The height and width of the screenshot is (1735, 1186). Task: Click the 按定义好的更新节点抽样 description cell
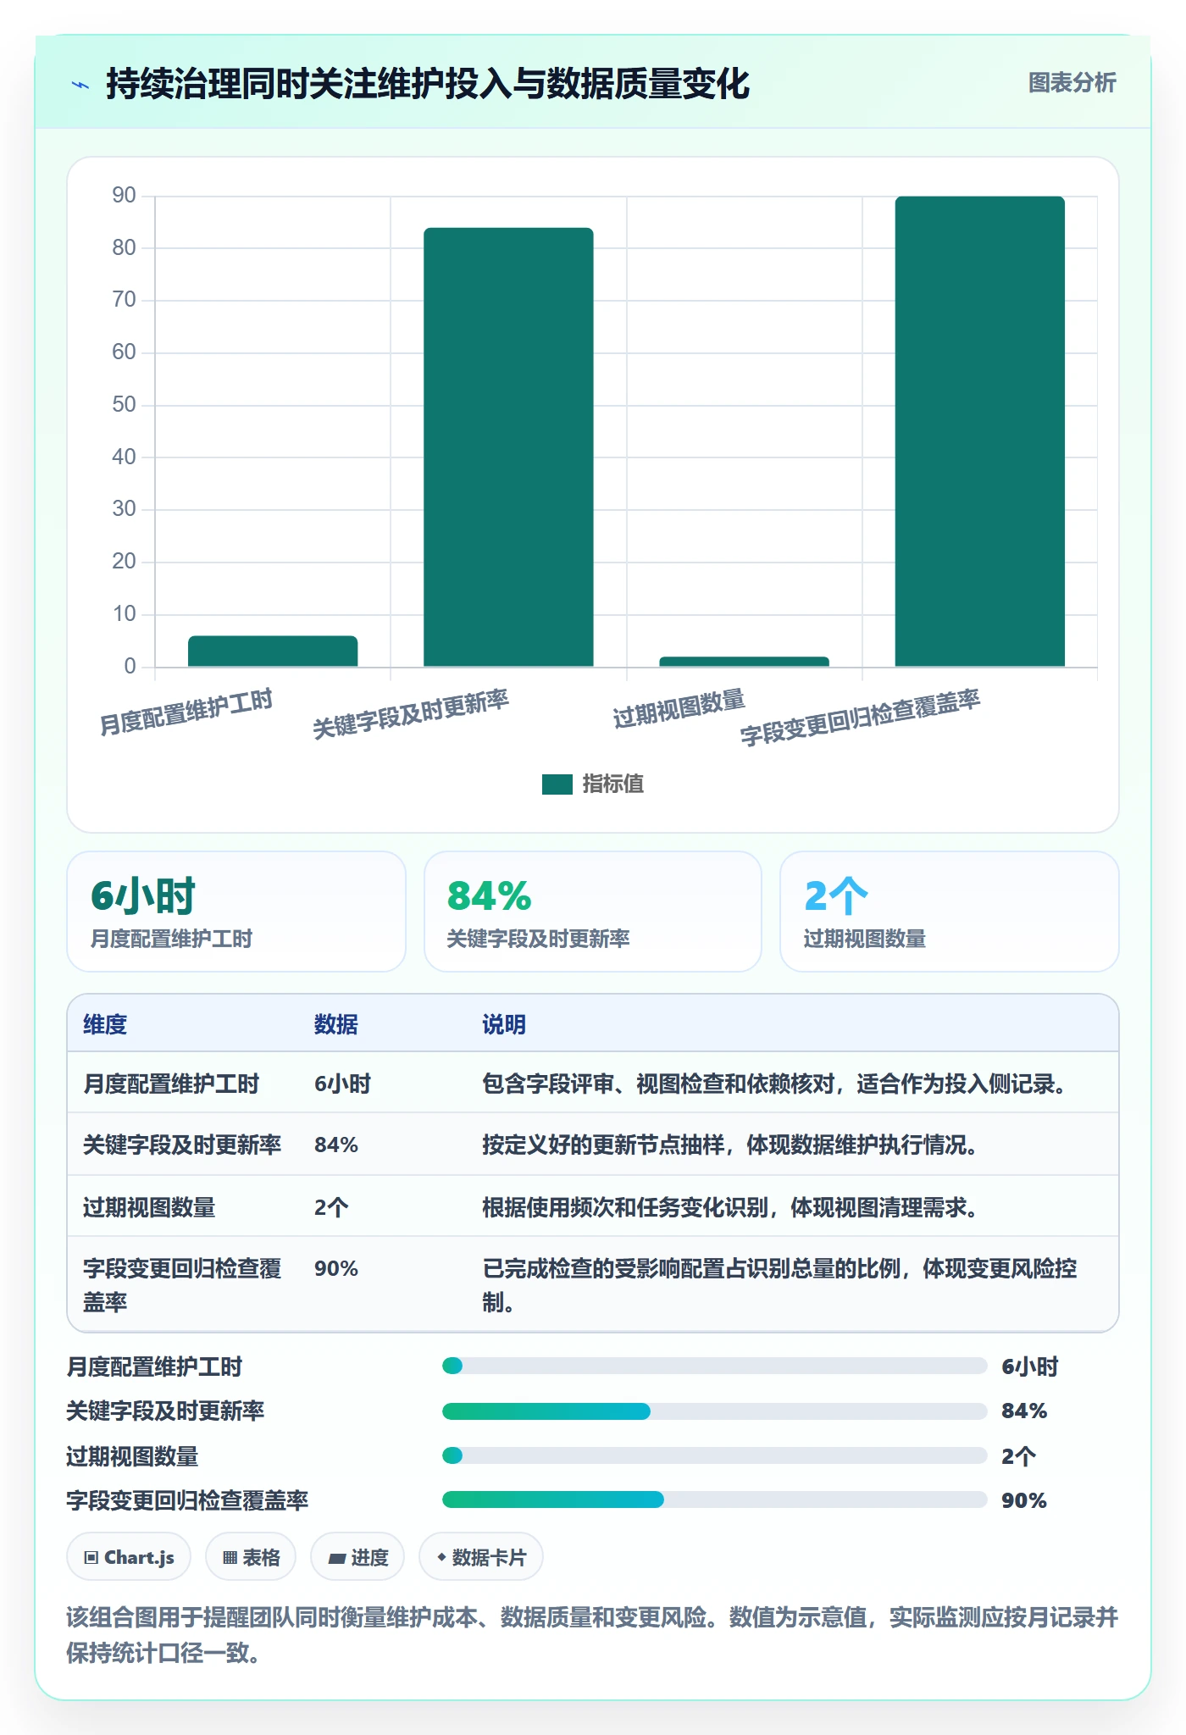coord(730,1145)
